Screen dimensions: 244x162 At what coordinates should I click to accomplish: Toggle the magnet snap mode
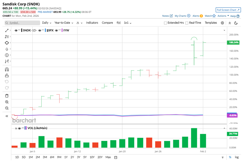pos(7,69)
